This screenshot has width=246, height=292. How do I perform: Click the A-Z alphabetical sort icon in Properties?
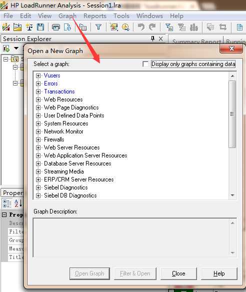(18, 203)
